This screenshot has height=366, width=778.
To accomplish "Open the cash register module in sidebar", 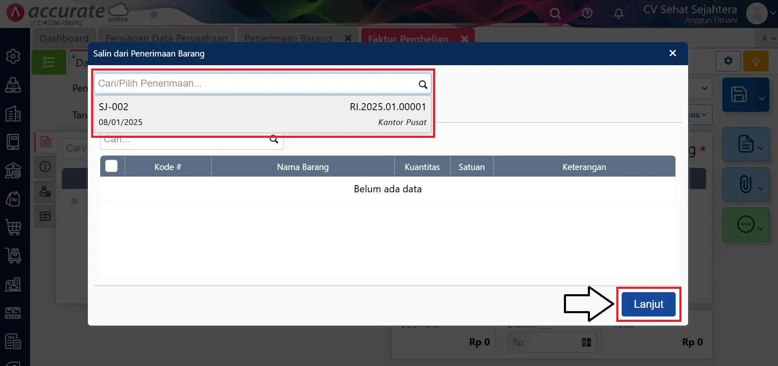I will pyautogui.click(x=13, y=85).
